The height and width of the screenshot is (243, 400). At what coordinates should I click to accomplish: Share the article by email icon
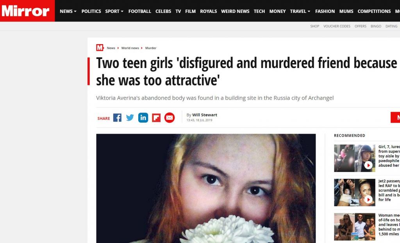(170, 118)
